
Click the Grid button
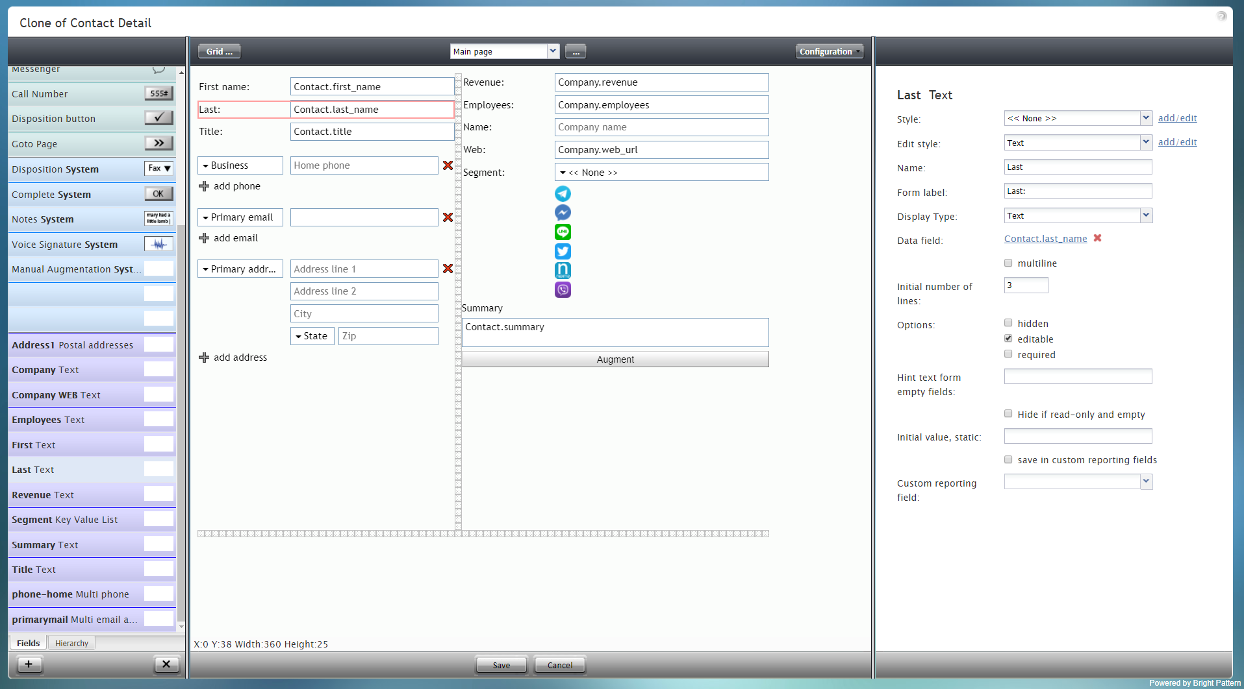point(220,51)
